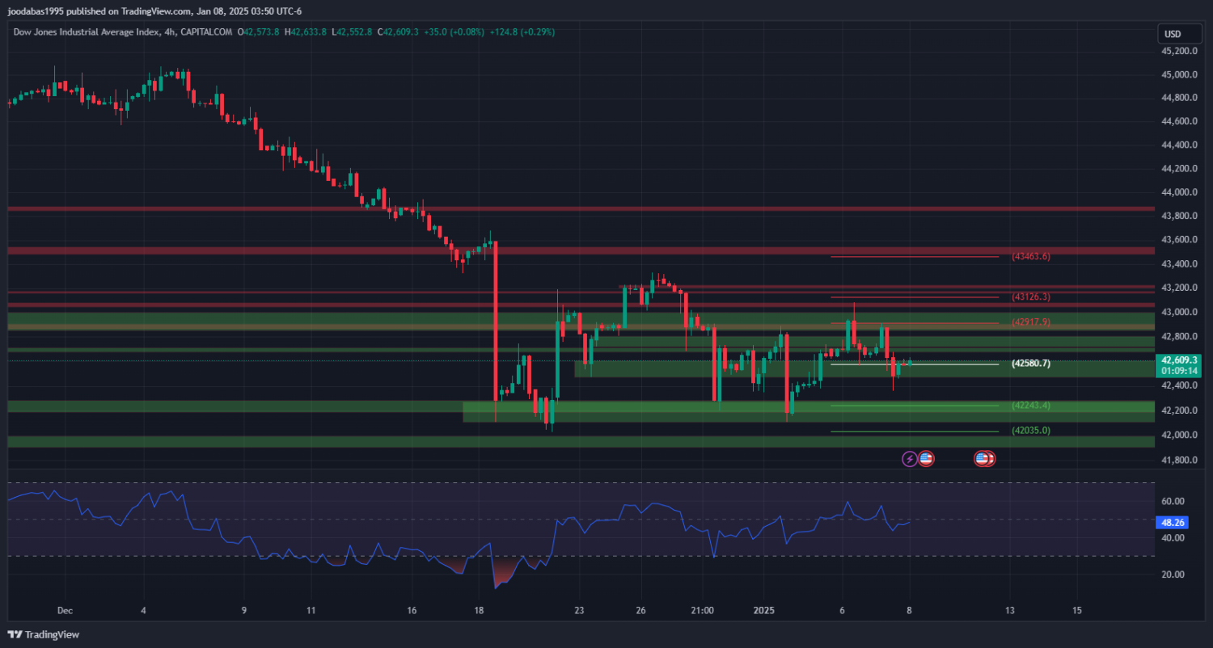
Task: Click 43,200.0 on the price axis
Action: [1179, 288]
